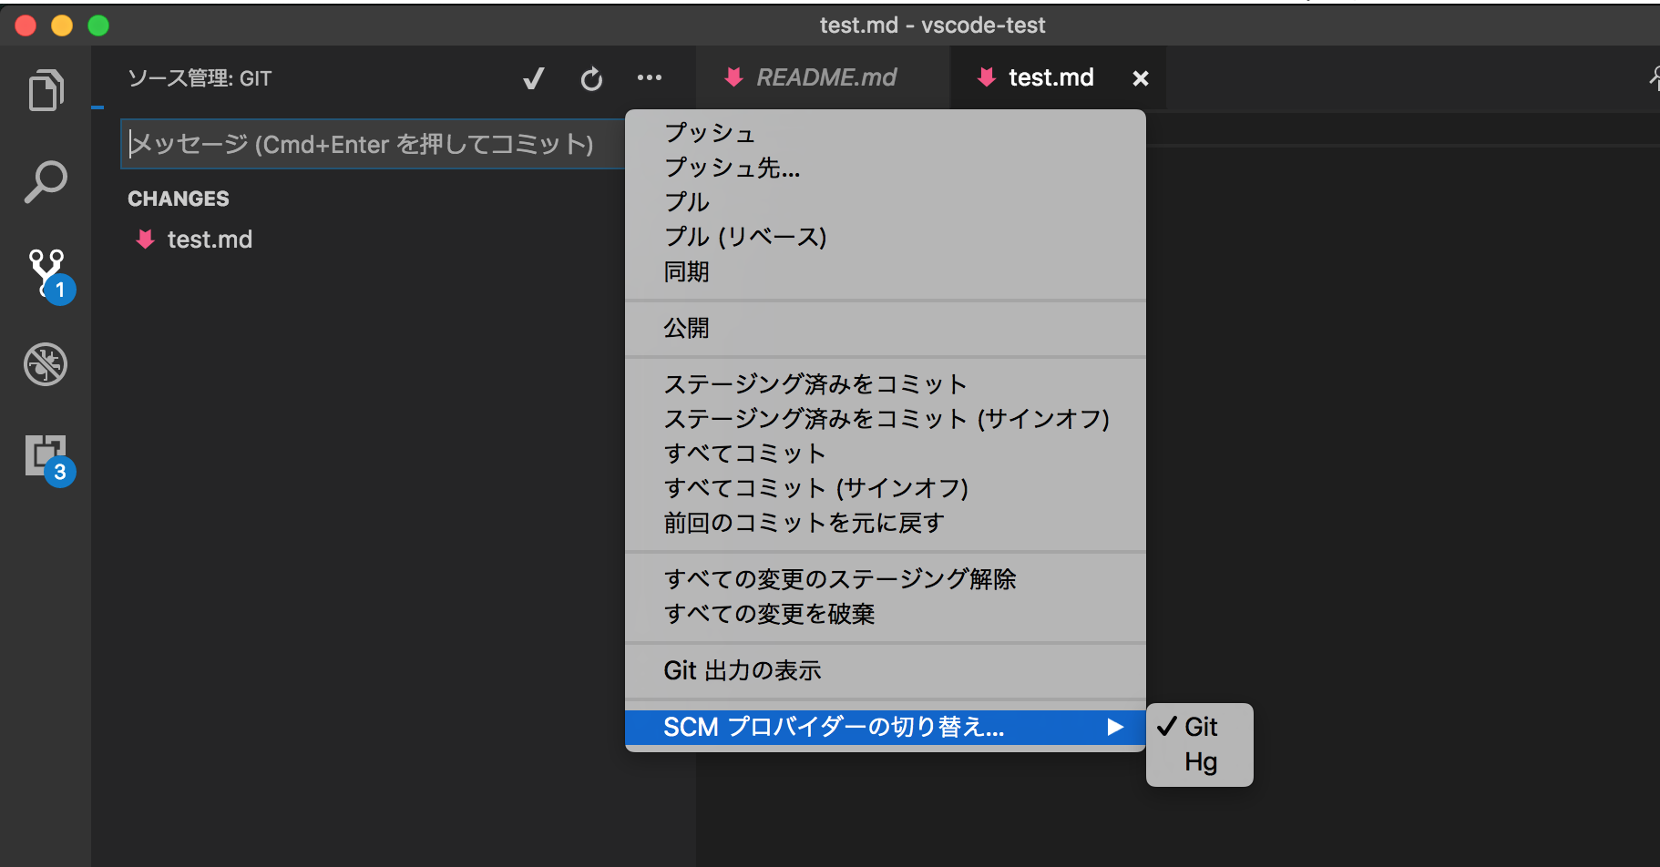Collapse the CHANGES section
1660x867 pixels.
(179, 199)
